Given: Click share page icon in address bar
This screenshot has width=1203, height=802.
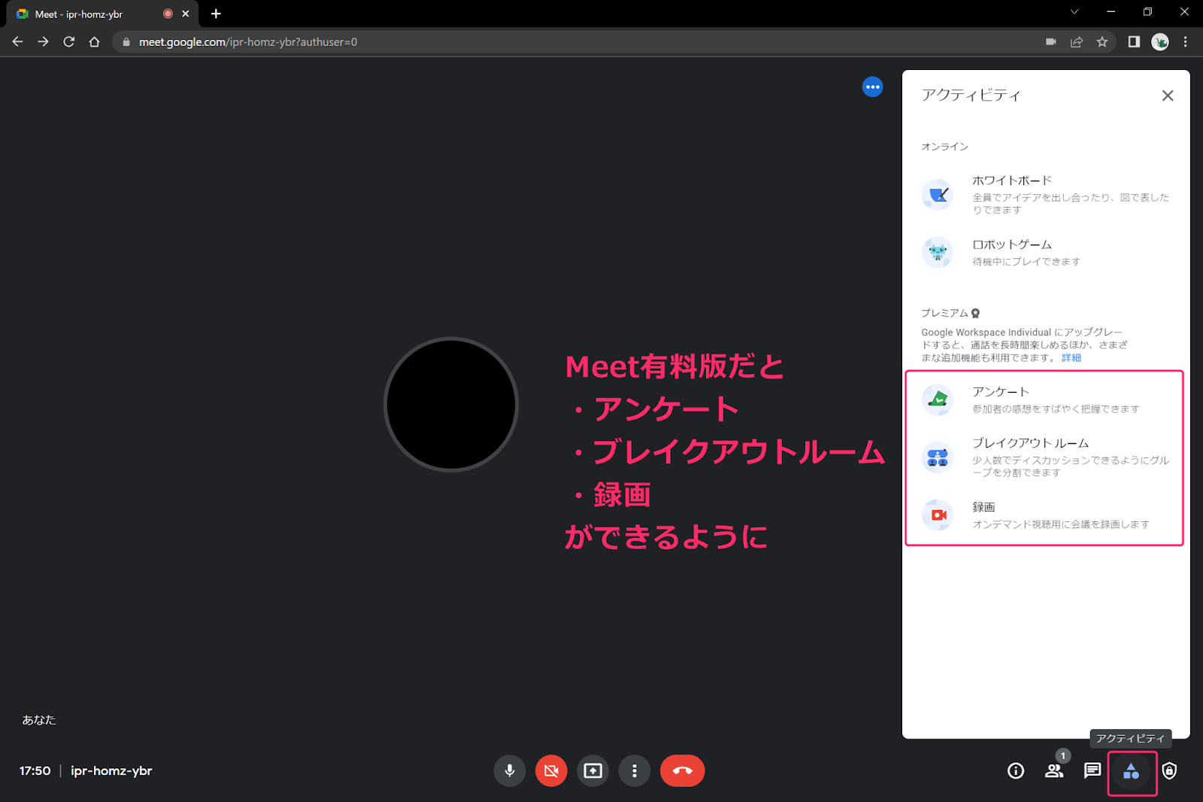Looking at the screenshot, I should (x=1077, y=42).
